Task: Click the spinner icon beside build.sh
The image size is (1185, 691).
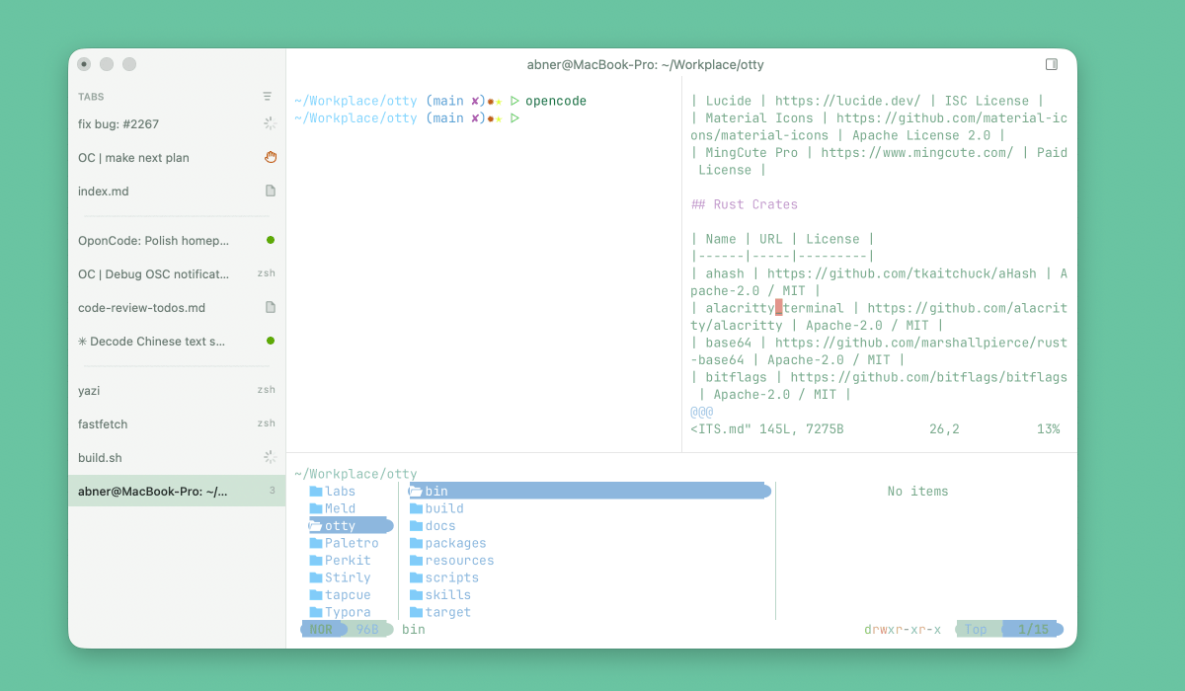Action: (270, 457)
